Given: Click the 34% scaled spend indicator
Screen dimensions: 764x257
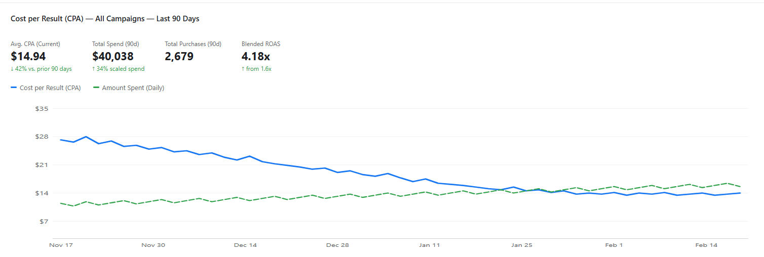Looking at the screenshot, I should pyautogui.click(x=118, y=69).
